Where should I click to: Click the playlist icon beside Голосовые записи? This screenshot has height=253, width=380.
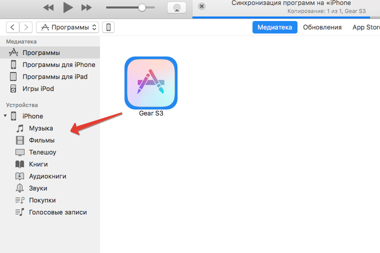20,212
